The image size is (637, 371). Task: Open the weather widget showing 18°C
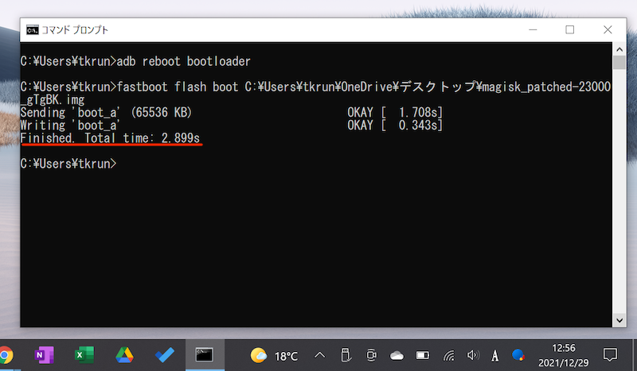tap(274, 354)
